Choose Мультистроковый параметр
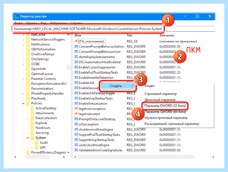Viewport: 228px width, 172px height. (x=166, y=118)
